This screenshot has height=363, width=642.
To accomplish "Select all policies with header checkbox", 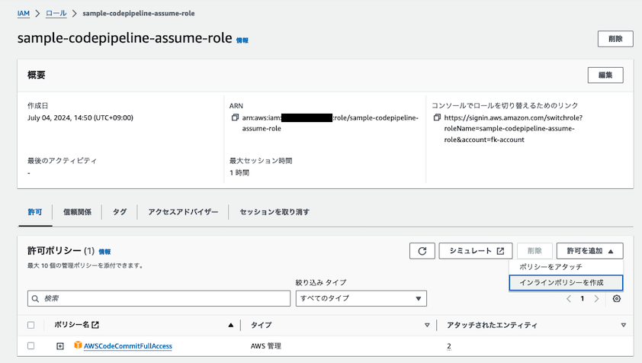I will pyautogui.click(x=31, y=326).
